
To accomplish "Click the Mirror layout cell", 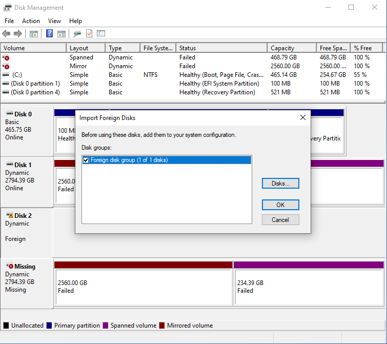I will (x=78, y=66).
